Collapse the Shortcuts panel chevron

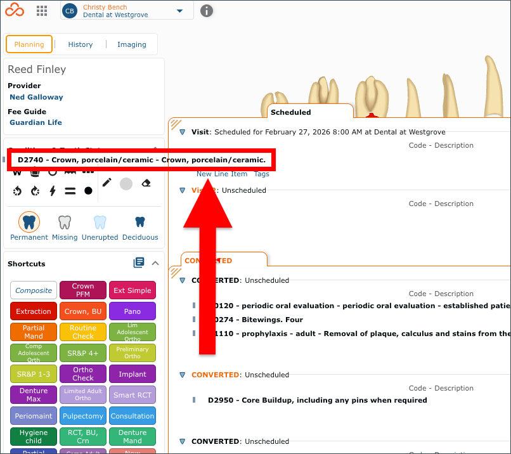[155, 263]
